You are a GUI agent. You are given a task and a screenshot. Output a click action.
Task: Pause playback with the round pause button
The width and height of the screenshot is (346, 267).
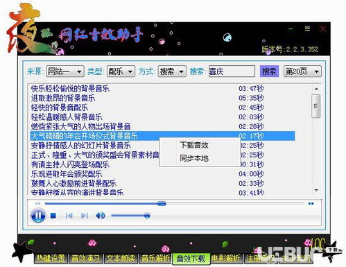click(38, 216)
